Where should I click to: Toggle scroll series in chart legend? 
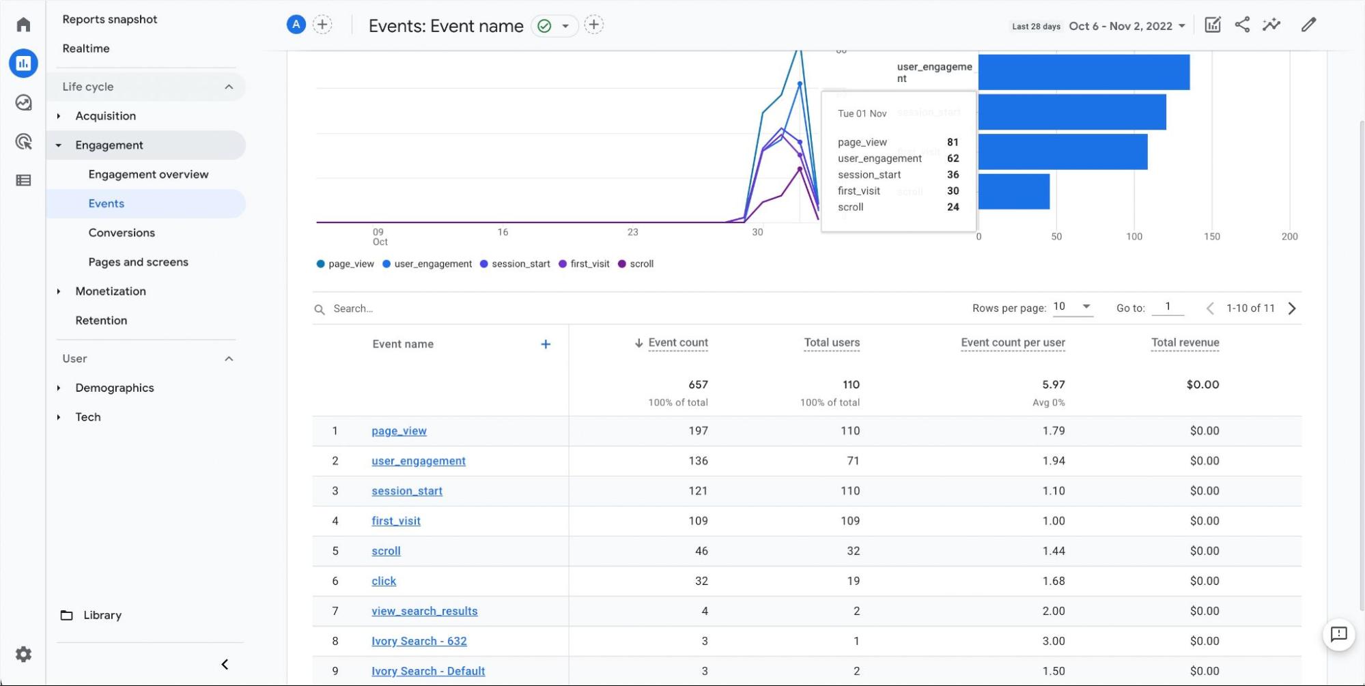(636, 264)
